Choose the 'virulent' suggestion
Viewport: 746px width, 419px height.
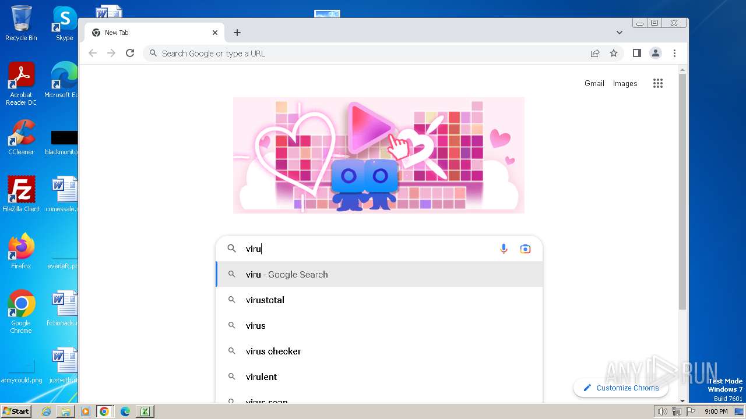[379, 377]
